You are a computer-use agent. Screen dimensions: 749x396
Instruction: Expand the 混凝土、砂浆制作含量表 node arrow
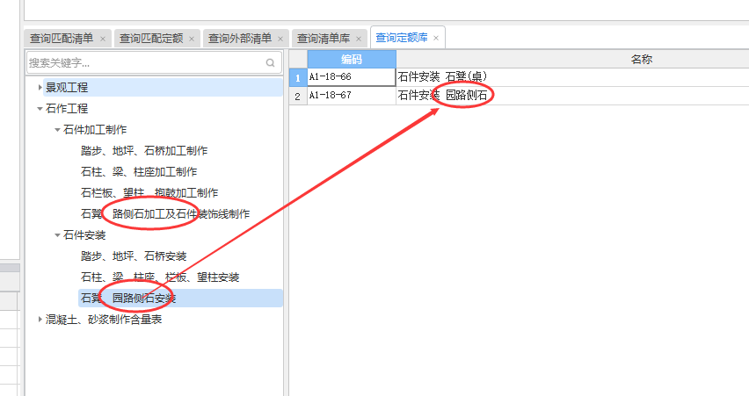coord(40,320)
